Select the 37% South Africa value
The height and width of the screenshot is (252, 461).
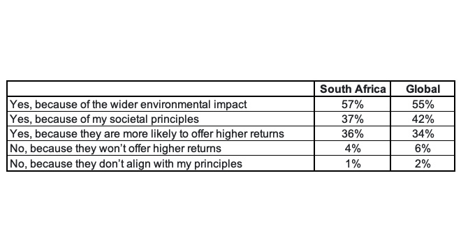click(353, 119)
